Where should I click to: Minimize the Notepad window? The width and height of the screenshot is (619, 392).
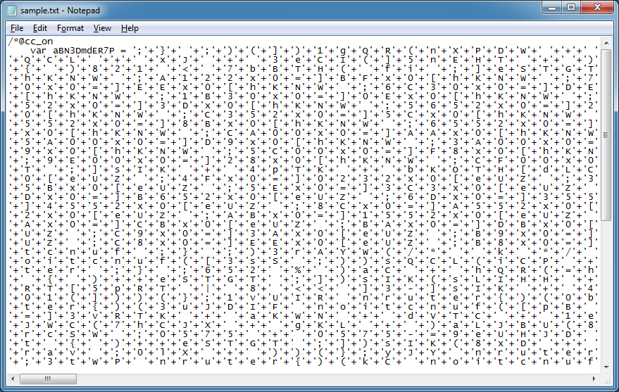click(x=550, y=8)
